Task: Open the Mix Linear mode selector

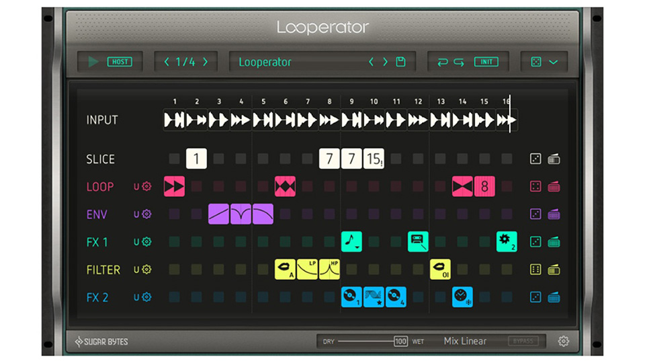Action: pyautogui.click(x=465, y=341)
